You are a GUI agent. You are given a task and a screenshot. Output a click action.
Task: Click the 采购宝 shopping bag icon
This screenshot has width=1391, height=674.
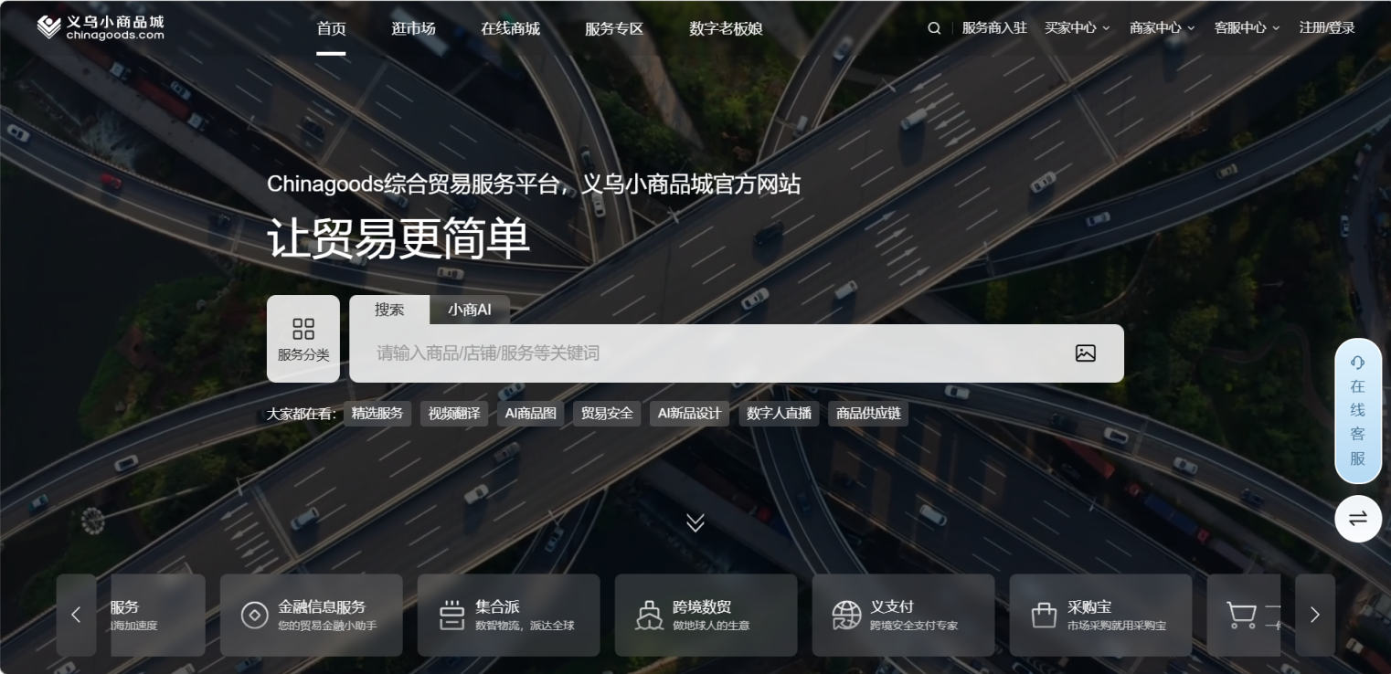pyautogui.click(x=1044, y=615)
